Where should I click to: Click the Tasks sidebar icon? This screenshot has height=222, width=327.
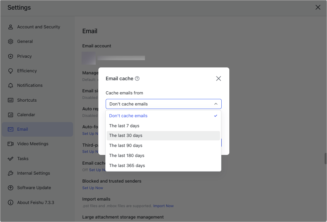pyautogui.click(x=10, y=158)
